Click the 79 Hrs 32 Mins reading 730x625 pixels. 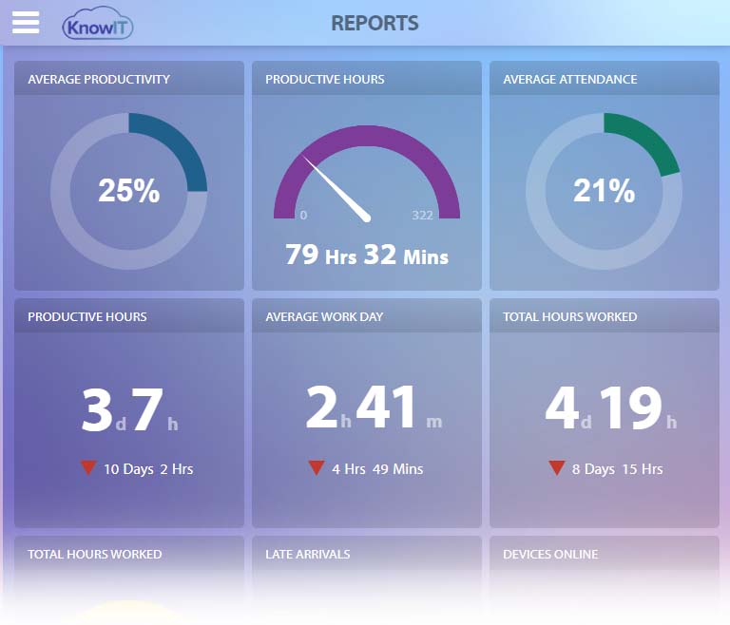pyautogui.click(x=367, y=255)
